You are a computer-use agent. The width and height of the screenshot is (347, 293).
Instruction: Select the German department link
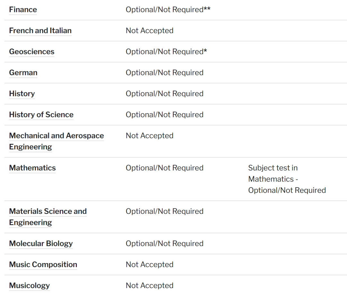pyautogui.click(x=23, y=73)
